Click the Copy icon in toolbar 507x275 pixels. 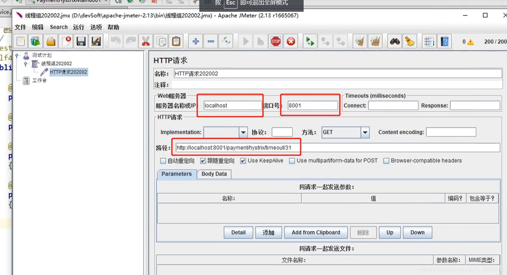point(161,41)
